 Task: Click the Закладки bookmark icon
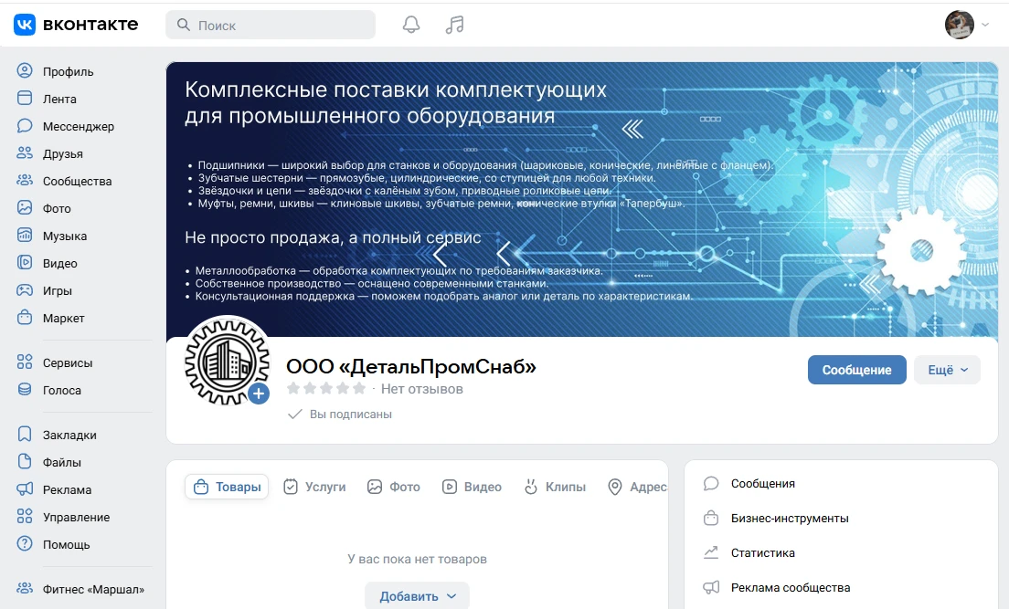point(25,434)
